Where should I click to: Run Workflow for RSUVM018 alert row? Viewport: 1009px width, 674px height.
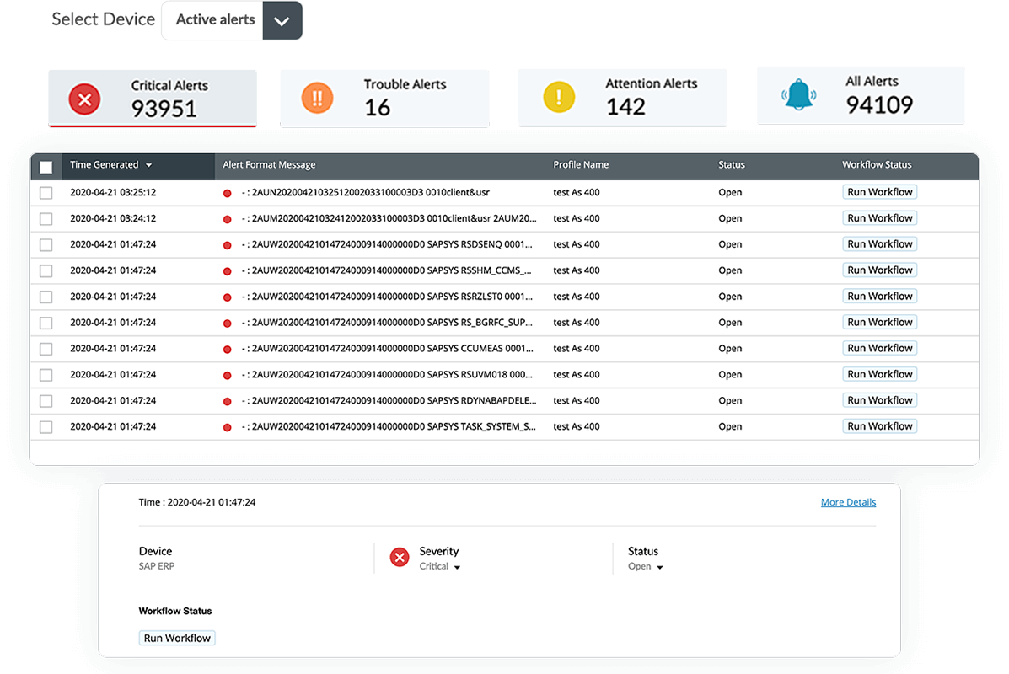[880, 374]
